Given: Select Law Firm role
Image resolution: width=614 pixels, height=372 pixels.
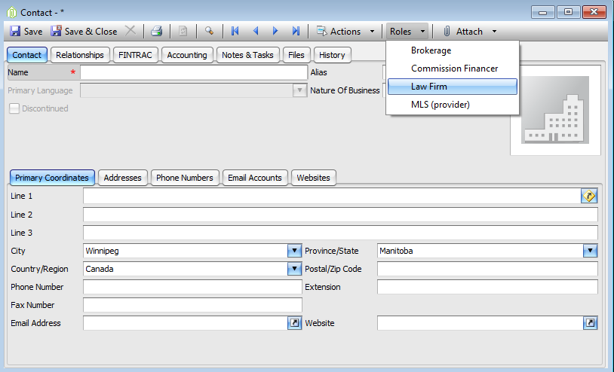Looking at the screenshot, I should [x=453, y=87].
